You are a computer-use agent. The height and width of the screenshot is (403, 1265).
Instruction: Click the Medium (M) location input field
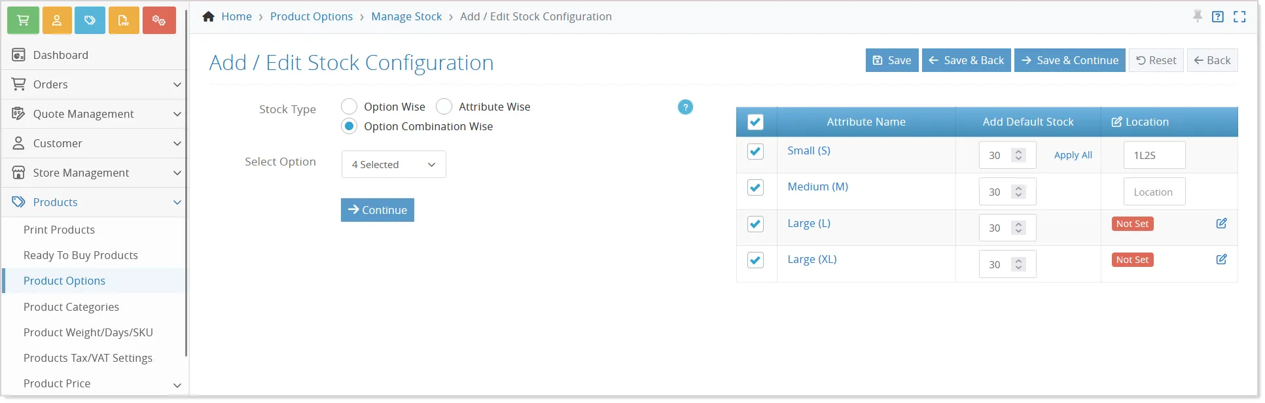click(1154, 192)
